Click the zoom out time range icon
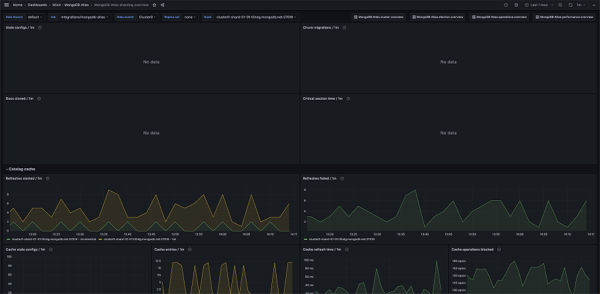The height and width of the screenshot is (294, 600). pos(560,5)
